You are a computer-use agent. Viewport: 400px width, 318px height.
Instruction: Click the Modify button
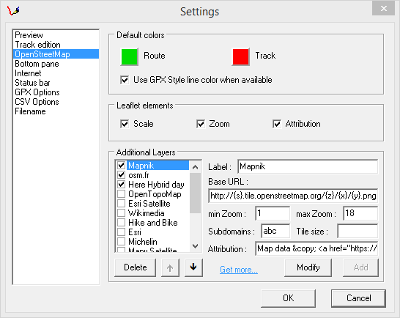click(x=308, y=267)
